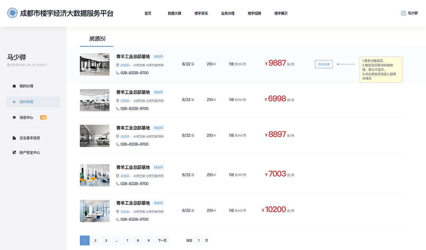The height and width of the screenshot is (250, 426).
Task: Click the ellipsis in the pagination bar
Action: tap(116, 240)
